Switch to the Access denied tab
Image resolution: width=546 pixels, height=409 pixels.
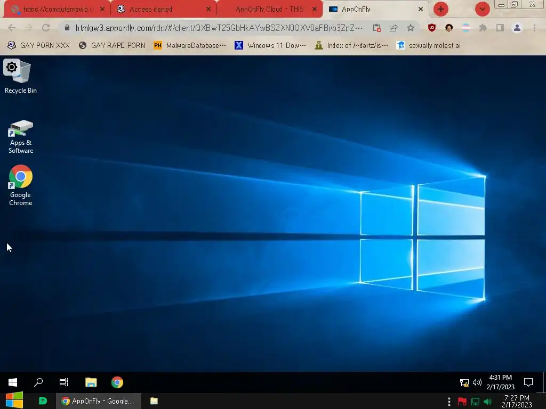[x=164, y=10]
